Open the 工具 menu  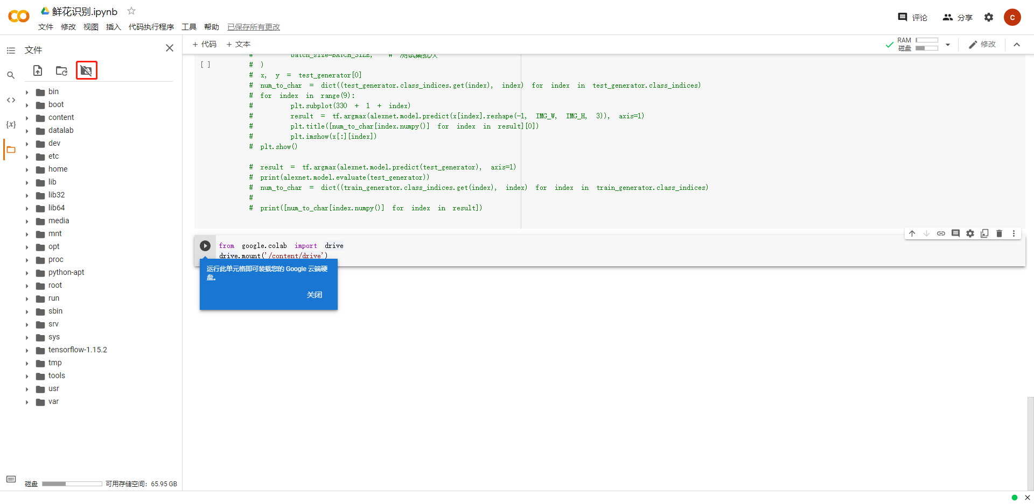point(189,27)
